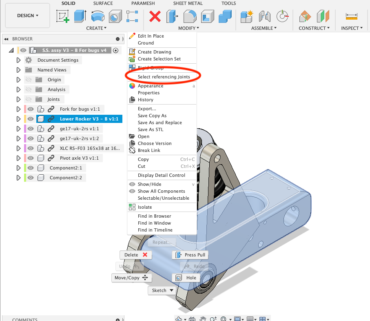Image resolution: width=370 pixels, height=321 pixels.
Task: Open the Sketch dropdown in marking menu
Action: click(x=162, y=290)
